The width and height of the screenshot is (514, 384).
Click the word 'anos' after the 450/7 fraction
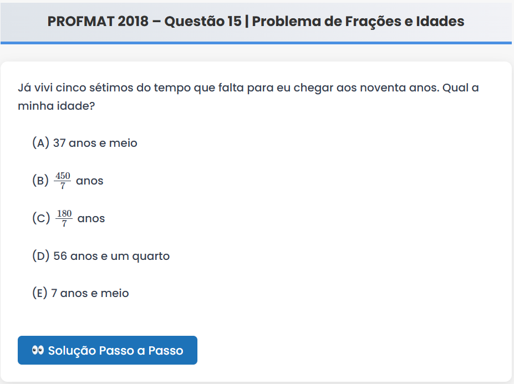point(90,181)
